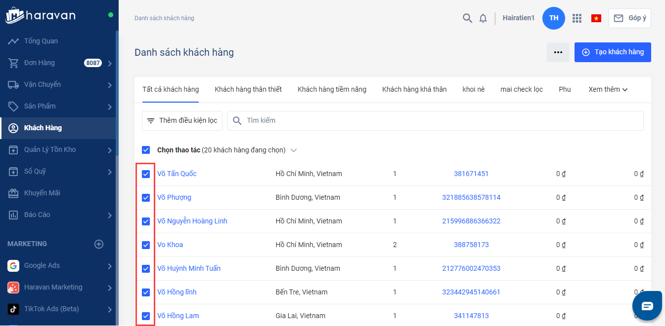Expand the Đơn Hàng sidebar menu
Image resolution: width=665 pixels, height=326 pixels.
[109, 63]
